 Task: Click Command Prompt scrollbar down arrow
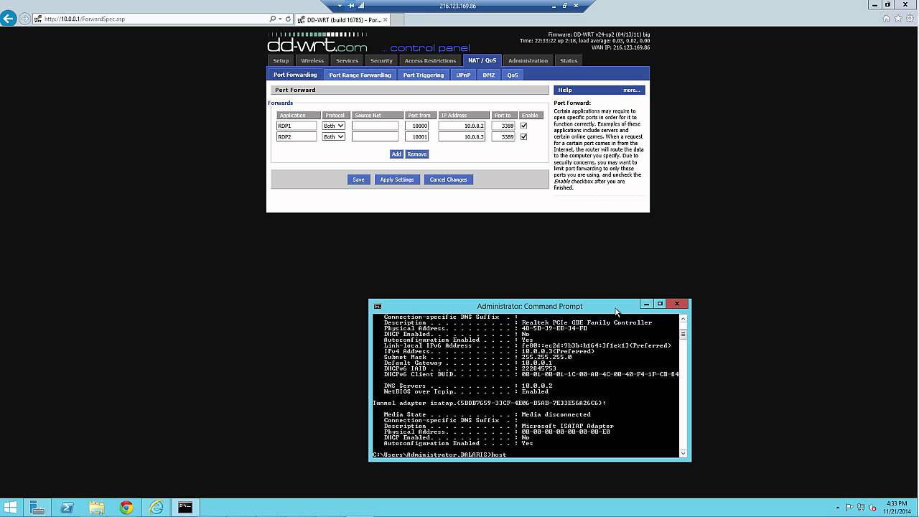click(x=683, y=453)
